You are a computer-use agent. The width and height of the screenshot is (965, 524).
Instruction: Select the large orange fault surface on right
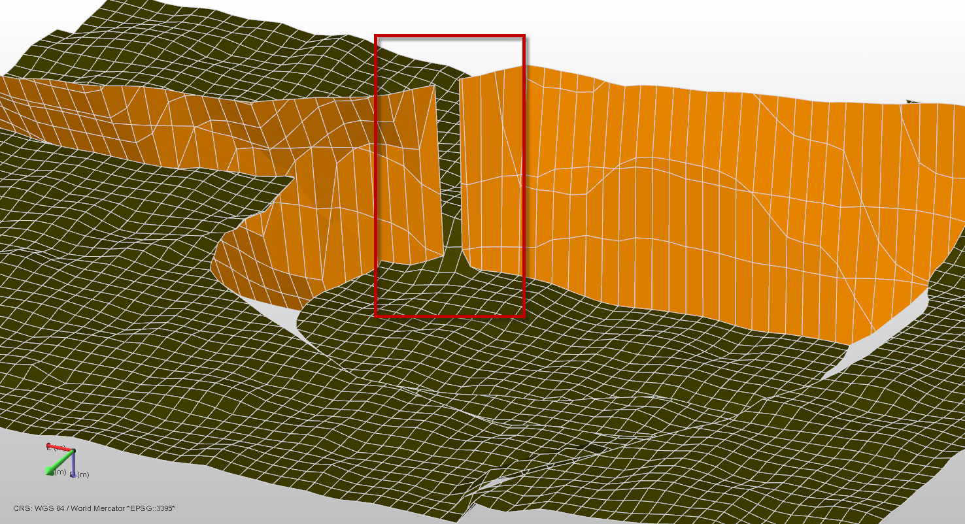click(719, 209)
